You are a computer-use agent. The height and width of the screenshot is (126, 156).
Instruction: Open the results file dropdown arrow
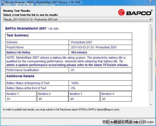click(150, 19)
